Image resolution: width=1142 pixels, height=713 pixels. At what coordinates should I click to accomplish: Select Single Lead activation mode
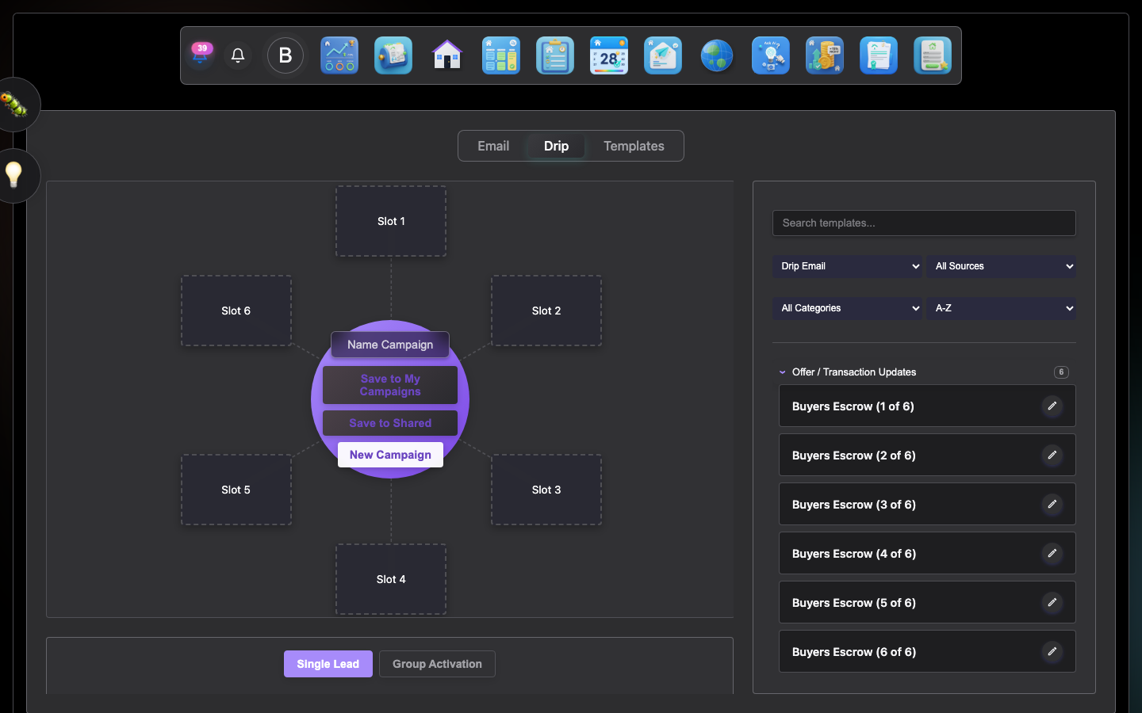click(x=328, y=664)
